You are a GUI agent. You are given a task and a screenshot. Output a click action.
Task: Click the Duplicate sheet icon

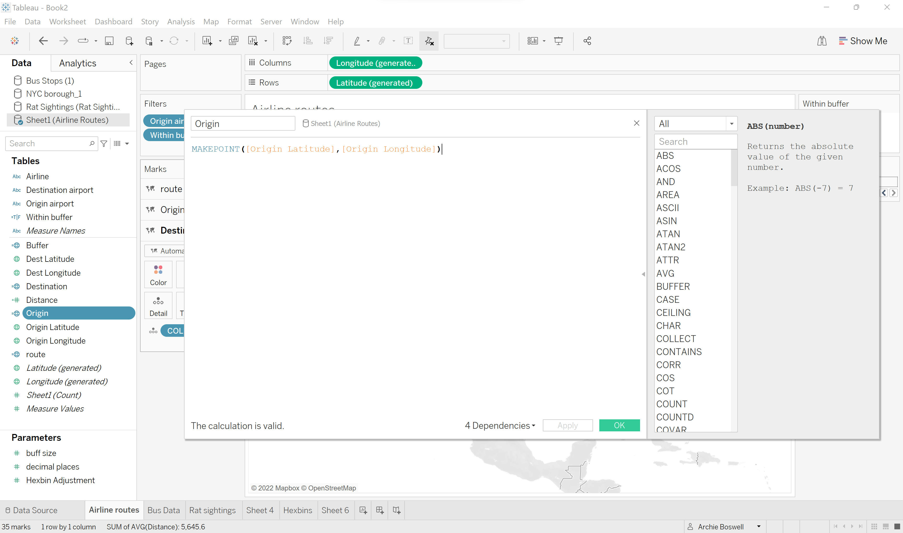(233, 41)
